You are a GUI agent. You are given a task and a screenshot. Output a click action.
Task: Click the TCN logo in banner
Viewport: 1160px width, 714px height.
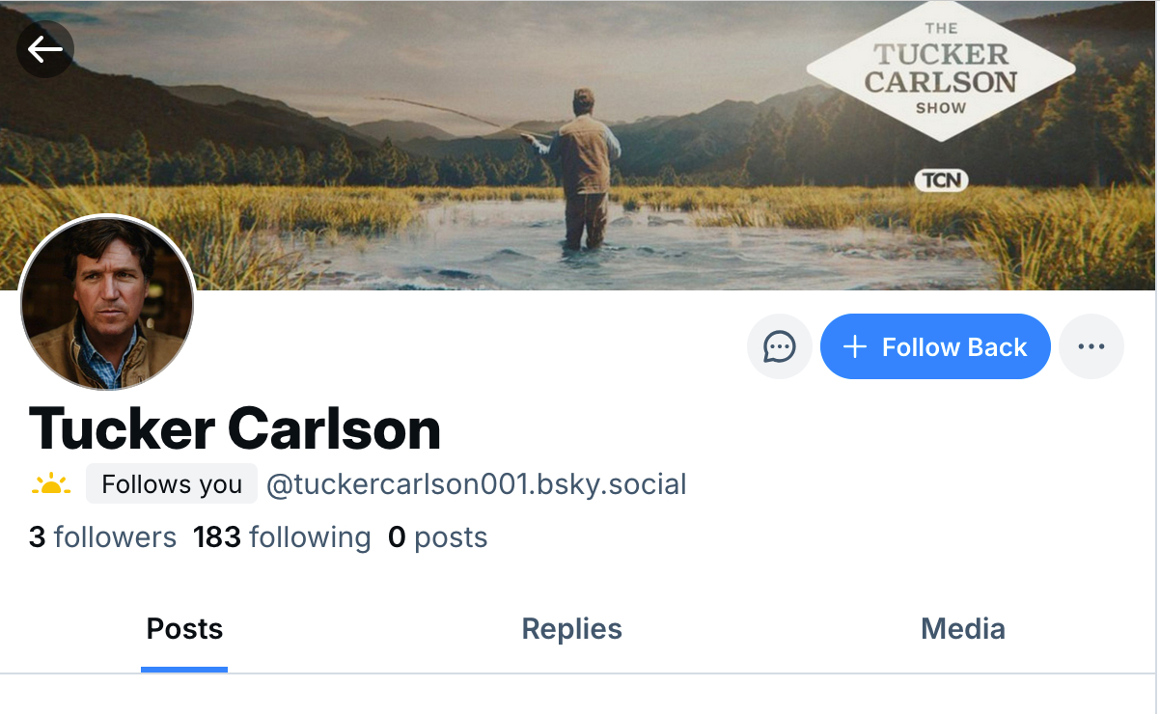tap(940, 179)
